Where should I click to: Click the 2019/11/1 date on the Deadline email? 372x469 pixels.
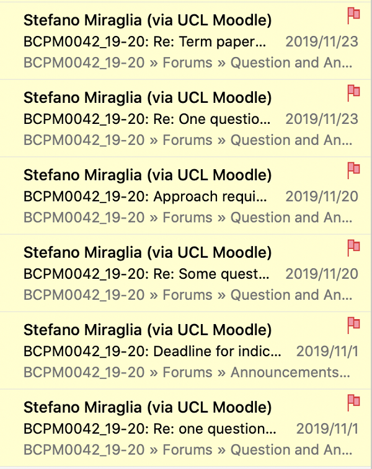pos(327,351)
